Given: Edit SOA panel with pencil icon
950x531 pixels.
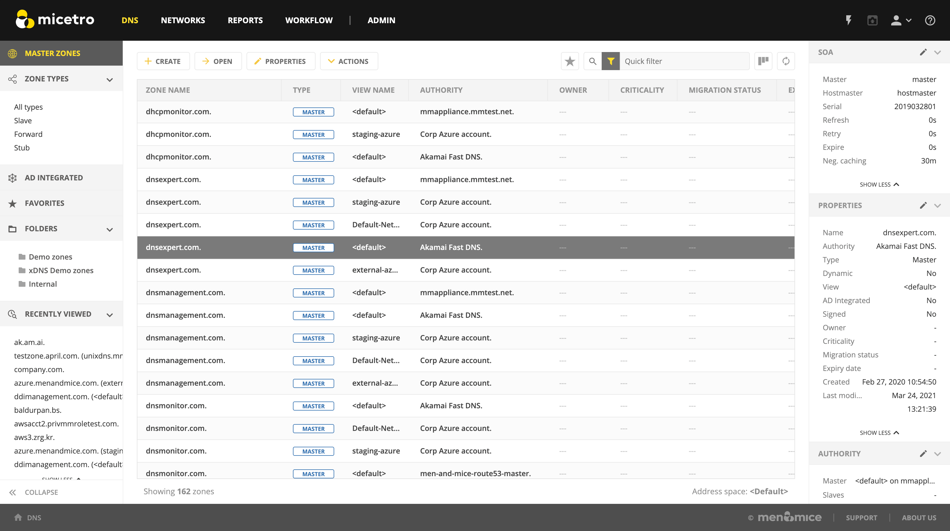Looking at the screenshot, I should pos(923,52).
